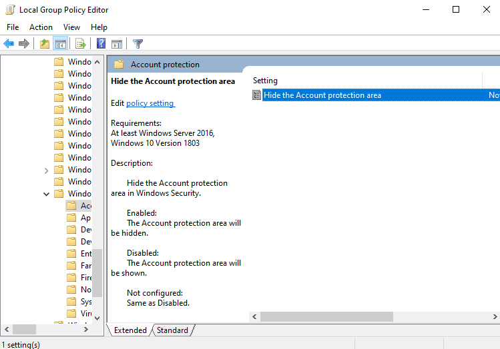
Task: Click the Account protection header folder icon
Action: point(119,65)
